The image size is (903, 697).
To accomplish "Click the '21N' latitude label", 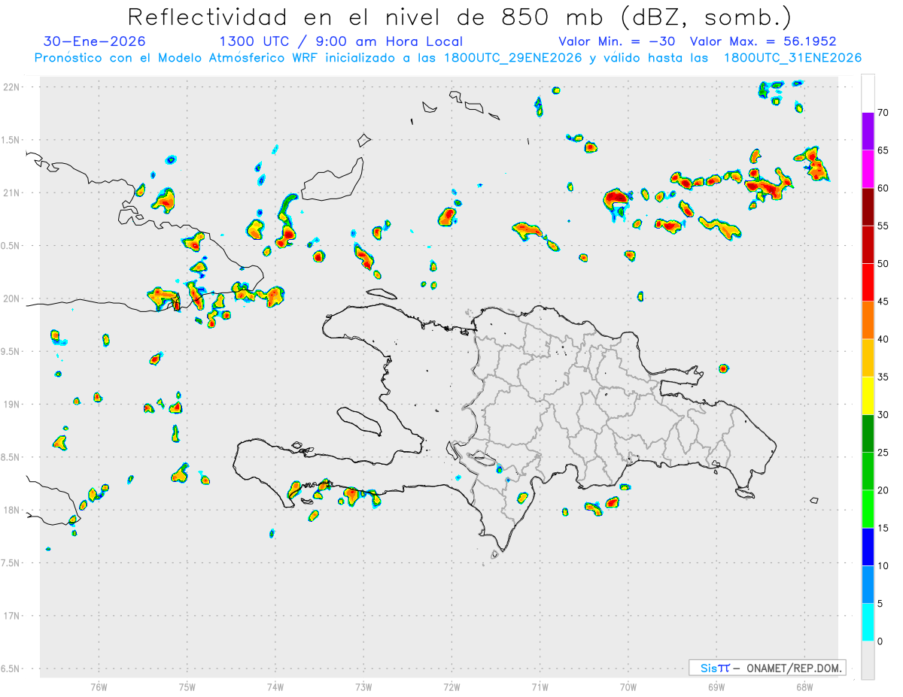I will click(11, 192).
